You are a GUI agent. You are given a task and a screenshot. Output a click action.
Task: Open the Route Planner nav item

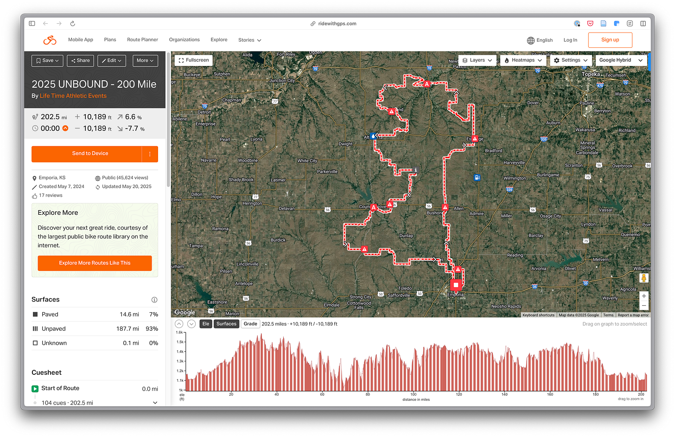click(142, 40)
